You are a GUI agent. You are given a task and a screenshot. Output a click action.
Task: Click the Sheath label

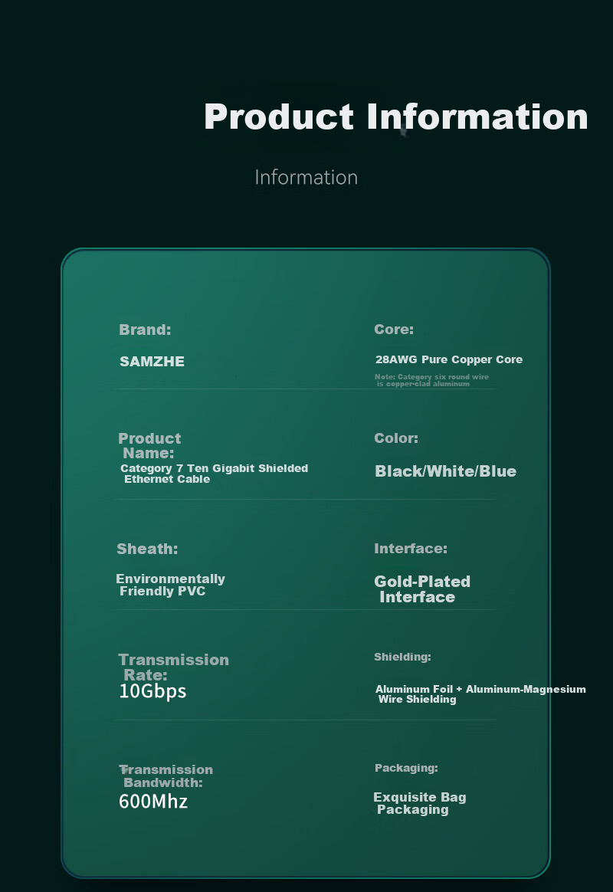pos(147,549)
